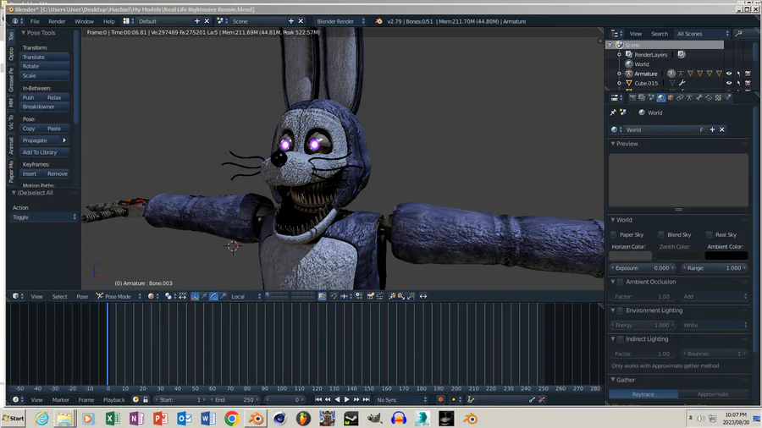Viewport: 762px width, 428px height.
Task: Enable the Paper Sky checkbox
Action: pyautogui.click(x=614, y=234)
